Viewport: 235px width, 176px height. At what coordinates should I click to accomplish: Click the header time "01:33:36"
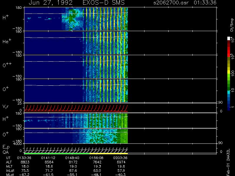[x=205, y=3]
